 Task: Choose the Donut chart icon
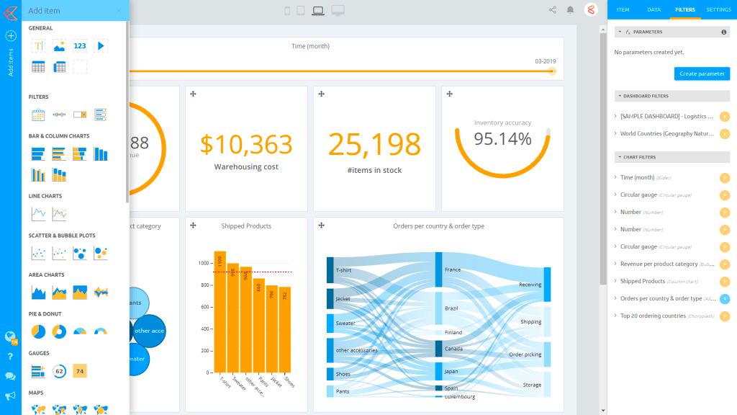coord(59,331)
